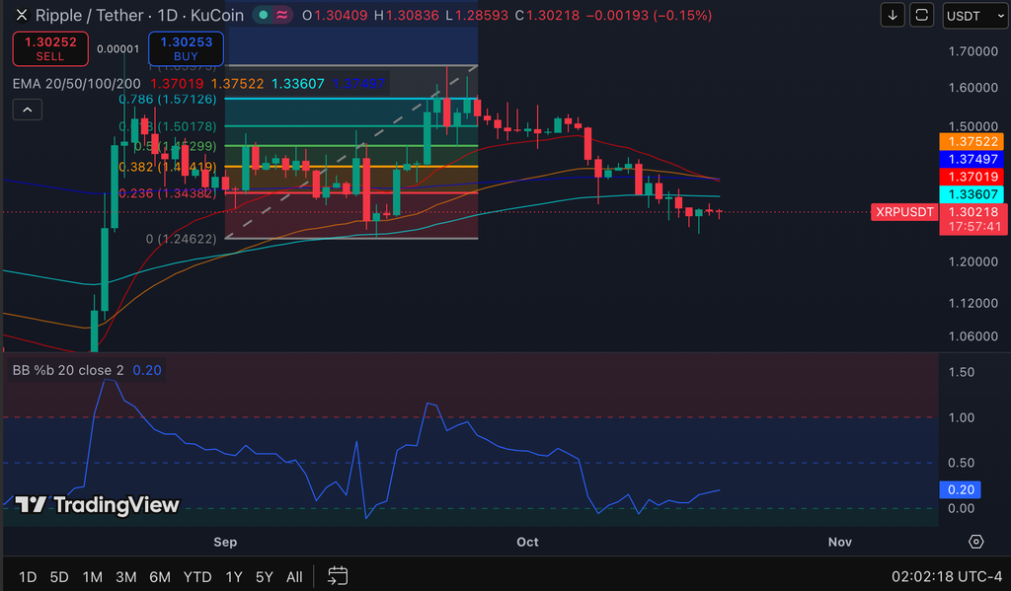The height and width of the screenshot is (591, 1011).
Task: Click the Fib 0.236 (1.34382) level label
Action: [168, 193]
